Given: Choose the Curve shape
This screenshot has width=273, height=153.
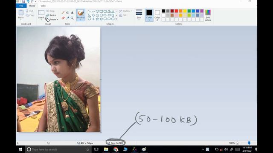Looking at the screenshot, I should coord(93,11).
